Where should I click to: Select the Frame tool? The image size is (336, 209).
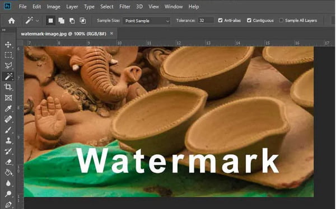(8, 98)
